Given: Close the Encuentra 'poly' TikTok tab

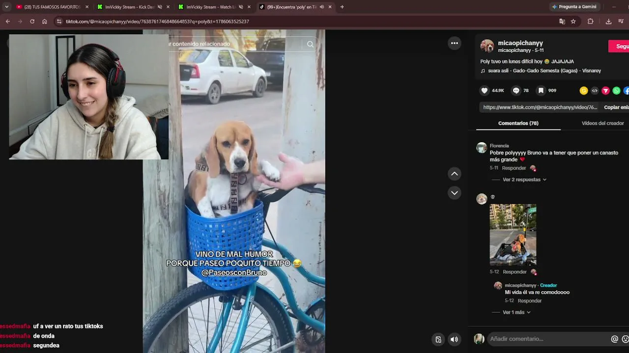Looking at the screenshot, I should pyautogui.click(x=330, y=7).
